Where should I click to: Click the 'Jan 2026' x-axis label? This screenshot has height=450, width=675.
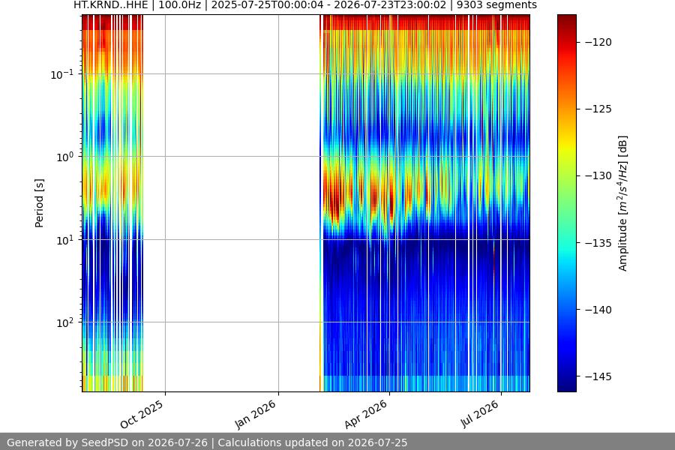[255, 414]
